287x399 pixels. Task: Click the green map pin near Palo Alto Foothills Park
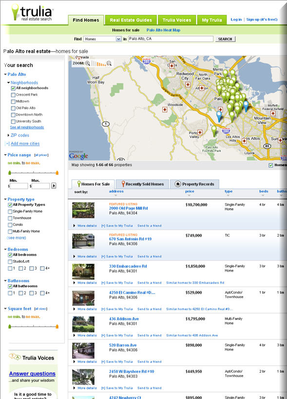click(x=214, y=131)
